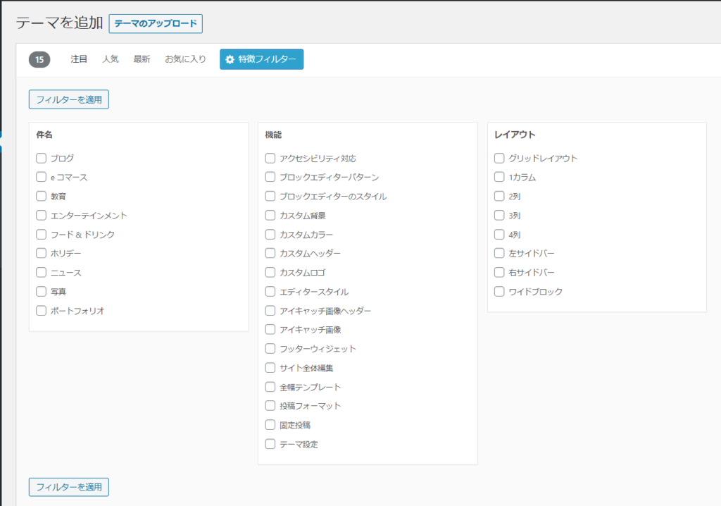Enable the ワイドブロック checkbox
The image size is (721, 506).
499,292
